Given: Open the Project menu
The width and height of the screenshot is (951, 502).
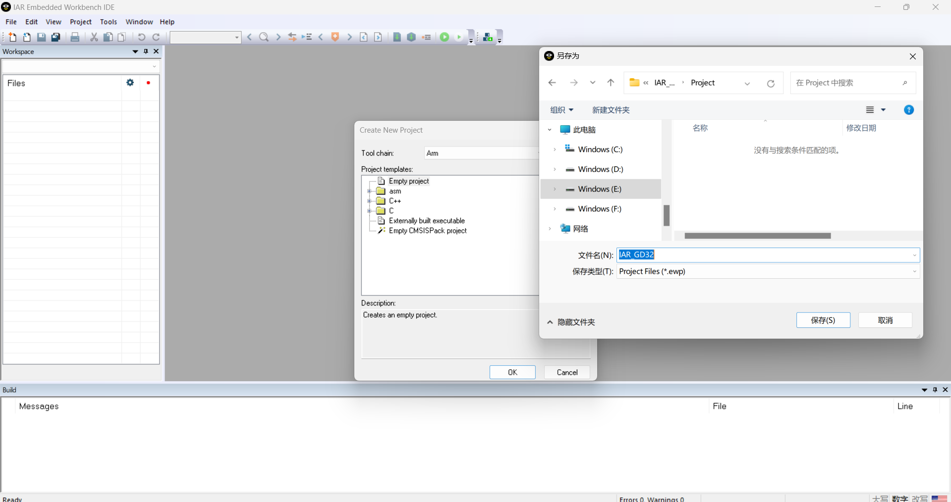Looking at the screenshot, I should click(x=81, y=22).
